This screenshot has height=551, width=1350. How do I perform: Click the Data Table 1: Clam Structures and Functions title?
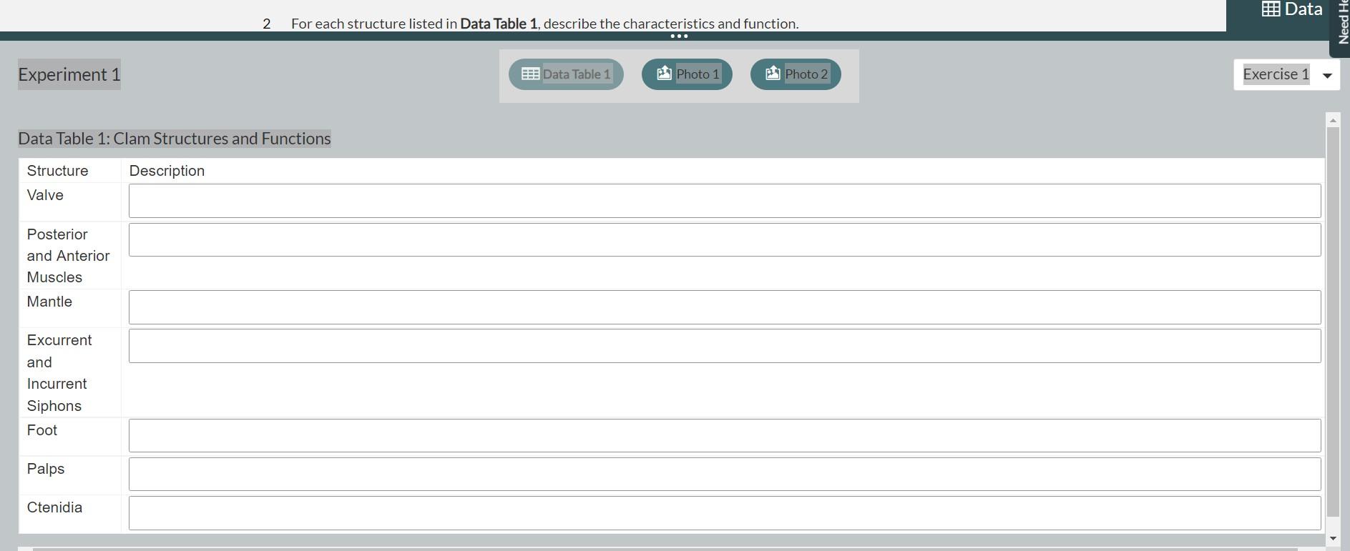tap(175, 139)
